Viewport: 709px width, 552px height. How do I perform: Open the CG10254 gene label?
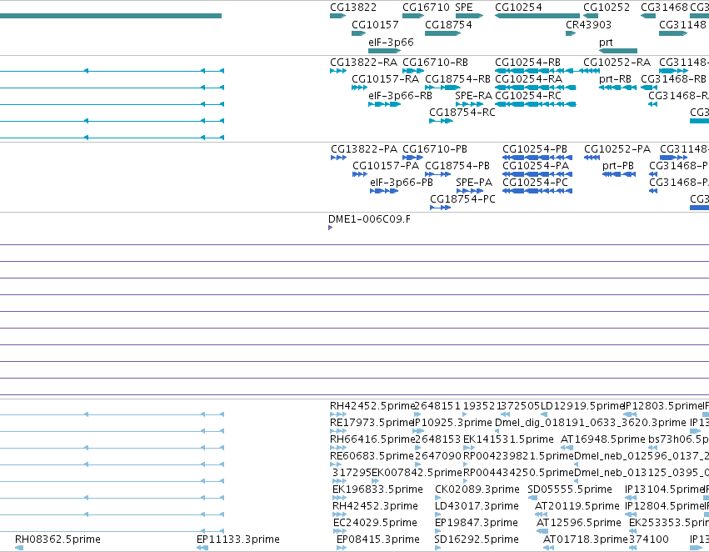tap(519, 8)
